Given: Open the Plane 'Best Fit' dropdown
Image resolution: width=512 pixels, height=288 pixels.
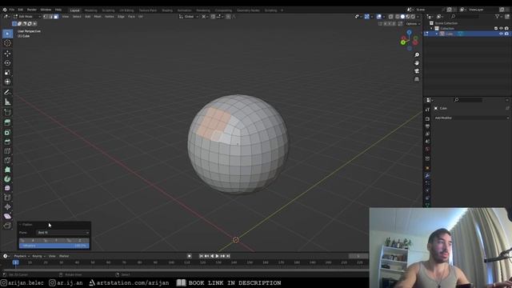Looking at the screenshot, I should (62, 233).
